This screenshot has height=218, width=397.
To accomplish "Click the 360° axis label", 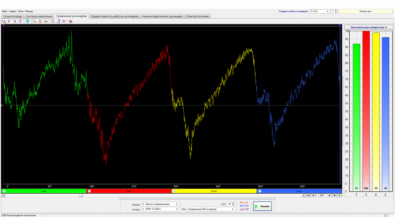I will 176,187.
